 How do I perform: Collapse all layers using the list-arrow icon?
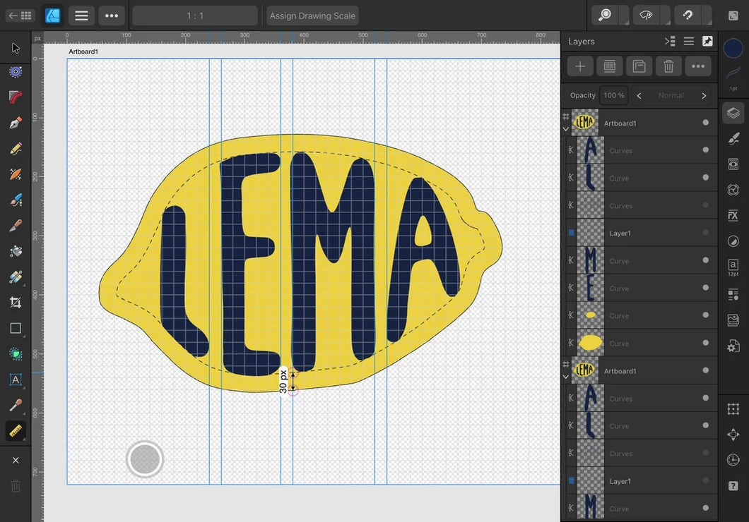pyautogui.click(x=670, y=42)
